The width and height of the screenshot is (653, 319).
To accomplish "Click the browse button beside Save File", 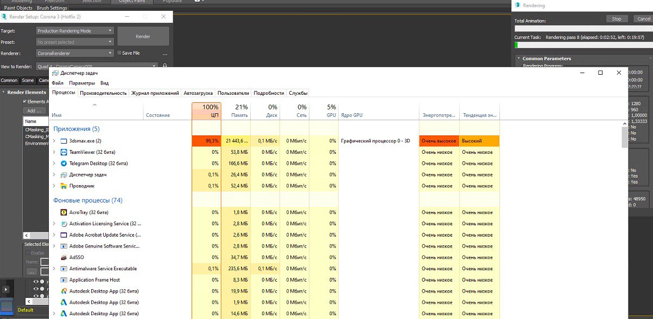I will pos(165,54).
